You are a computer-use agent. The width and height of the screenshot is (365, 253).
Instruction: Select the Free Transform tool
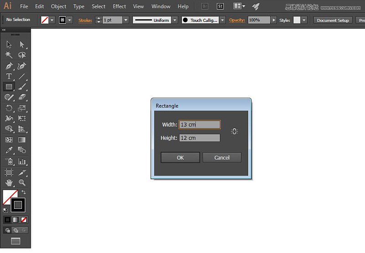(x=22, y=119)
